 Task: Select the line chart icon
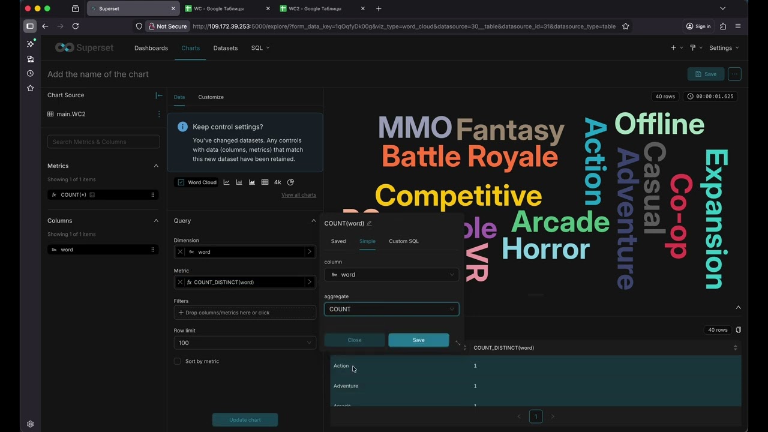[226, 182]
